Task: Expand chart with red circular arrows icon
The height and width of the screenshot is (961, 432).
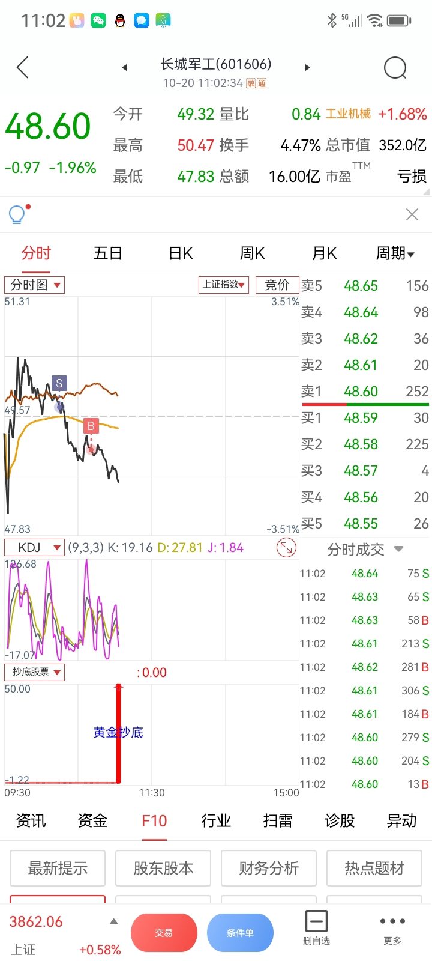Action: tap(286, 548)
